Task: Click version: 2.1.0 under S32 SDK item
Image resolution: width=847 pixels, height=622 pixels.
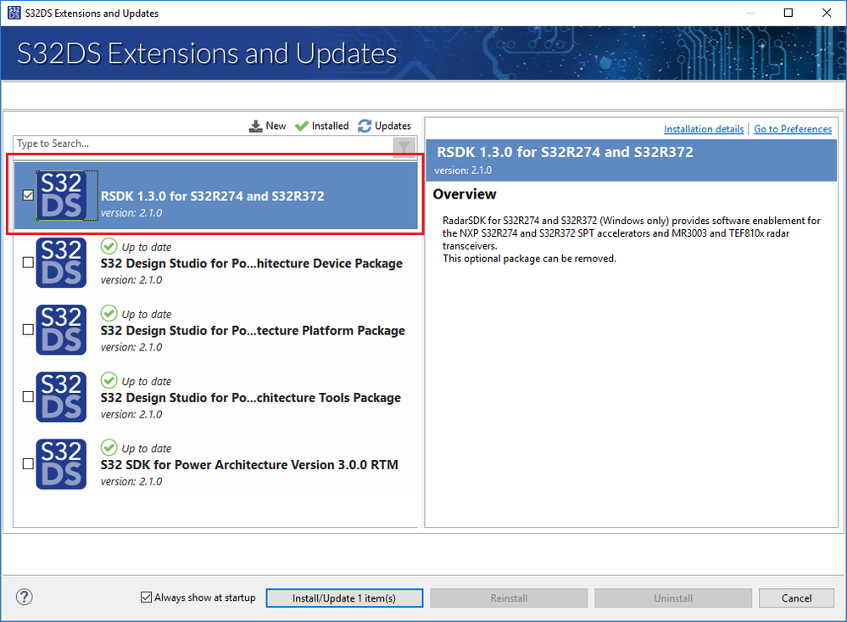Action: (x=131, y=481)
